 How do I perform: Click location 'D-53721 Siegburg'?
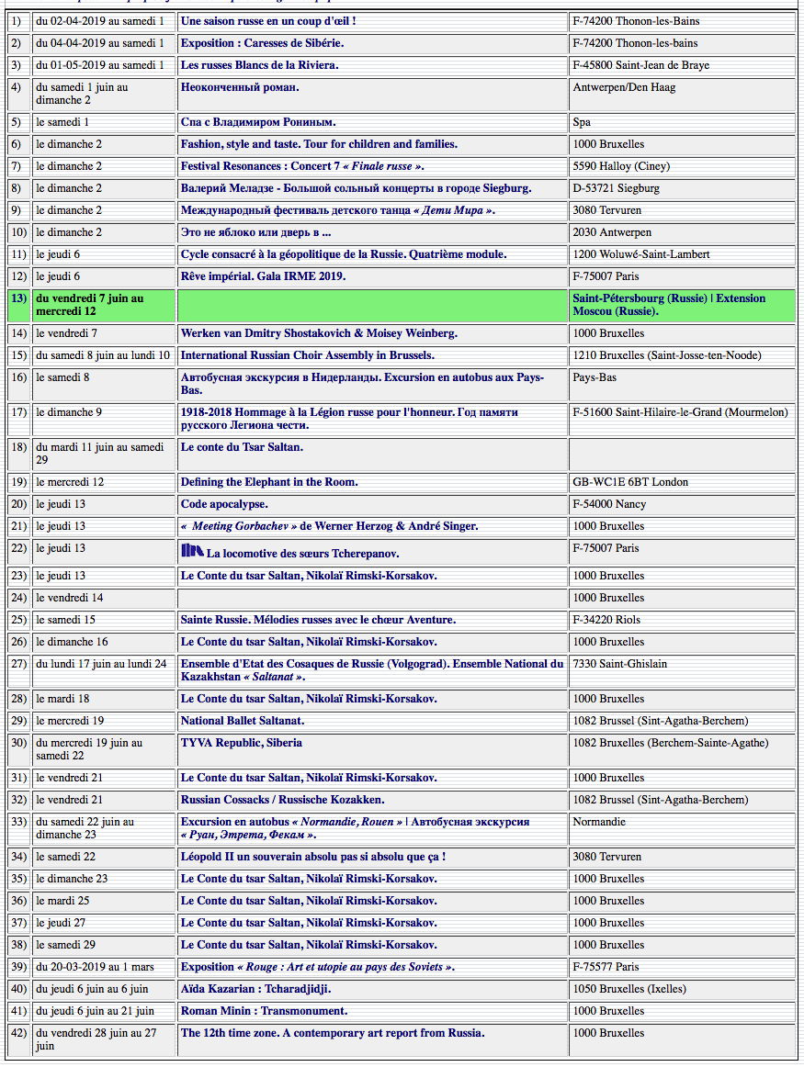(x=617, y=188)
